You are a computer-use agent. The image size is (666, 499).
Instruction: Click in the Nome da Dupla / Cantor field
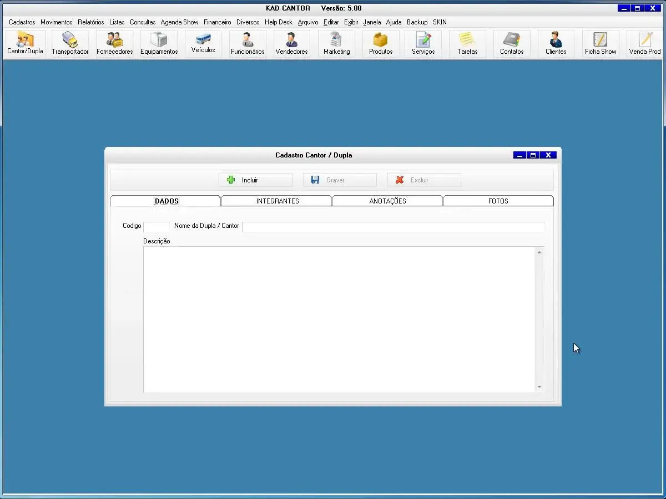[393, 227]
